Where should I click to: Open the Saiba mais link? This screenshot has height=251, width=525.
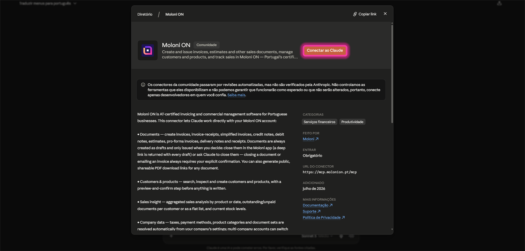pyautogui.click(x=236, y=95)
